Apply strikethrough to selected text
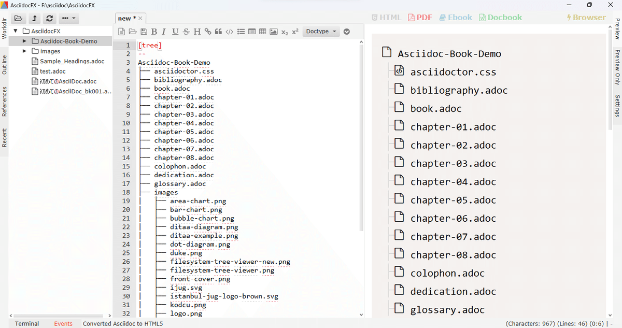The width and height of the screenshot is (622, 328). tap(186, 31)
